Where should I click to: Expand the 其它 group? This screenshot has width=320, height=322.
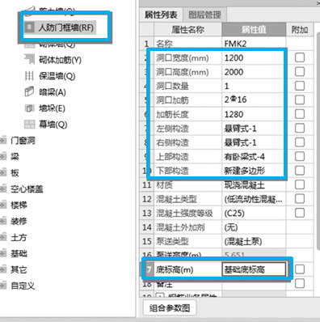3,269
